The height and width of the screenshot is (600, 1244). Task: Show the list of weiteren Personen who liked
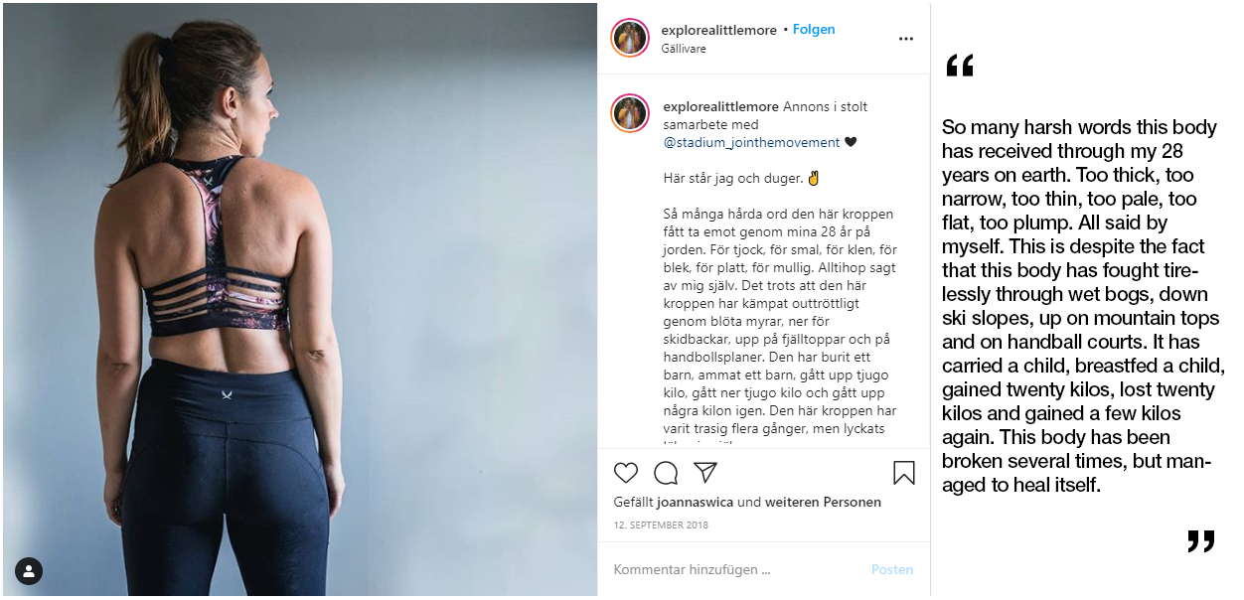(823, 502)
